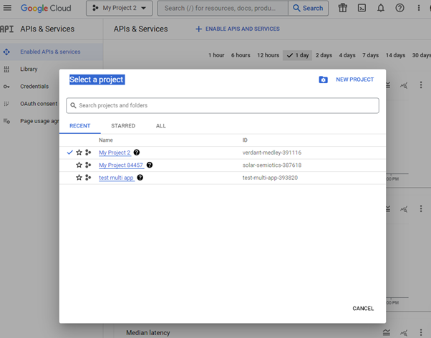
Task: Click the new project folder icon
Action: coord(324,79)
